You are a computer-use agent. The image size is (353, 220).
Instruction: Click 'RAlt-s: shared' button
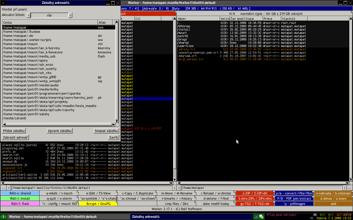coord(20,193)
